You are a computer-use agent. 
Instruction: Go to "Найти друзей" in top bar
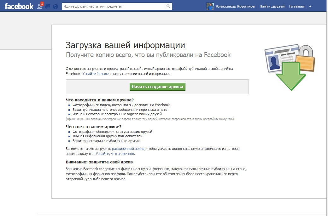[272, 6]
